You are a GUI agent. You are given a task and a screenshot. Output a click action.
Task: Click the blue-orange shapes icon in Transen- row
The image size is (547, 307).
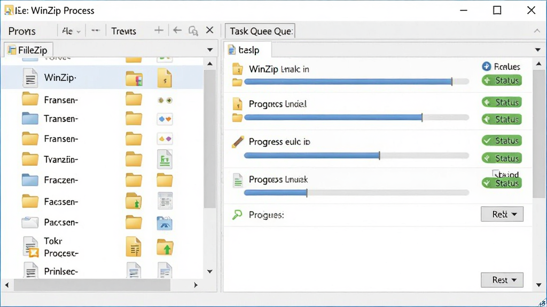click(x=165, y=119)
